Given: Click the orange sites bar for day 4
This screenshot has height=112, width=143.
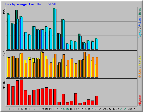Looking at the screenshot, I should 22,65.
